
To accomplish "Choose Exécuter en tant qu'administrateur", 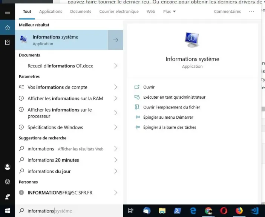I will 174,97.
